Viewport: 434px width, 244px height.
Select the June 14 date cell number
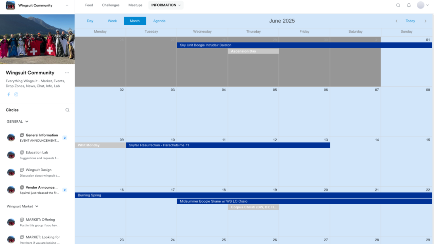click(377, 140)
